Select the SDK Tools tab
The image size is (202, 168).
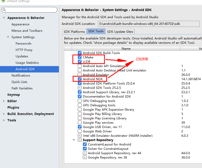[x=96, y=31]
